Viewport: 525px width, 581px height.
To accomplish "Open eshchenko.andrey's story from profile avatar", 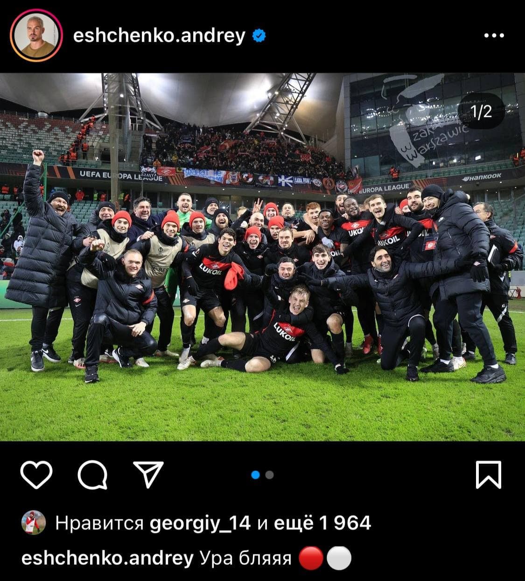I will point(37,35).
